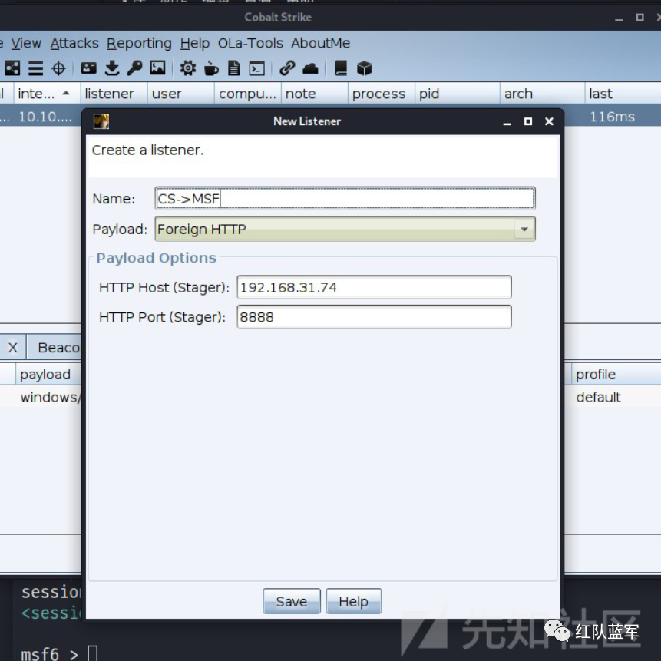The width and height of the screenshot is (661, 661).
Task: Open the View menu
Action: coord(26,43)
